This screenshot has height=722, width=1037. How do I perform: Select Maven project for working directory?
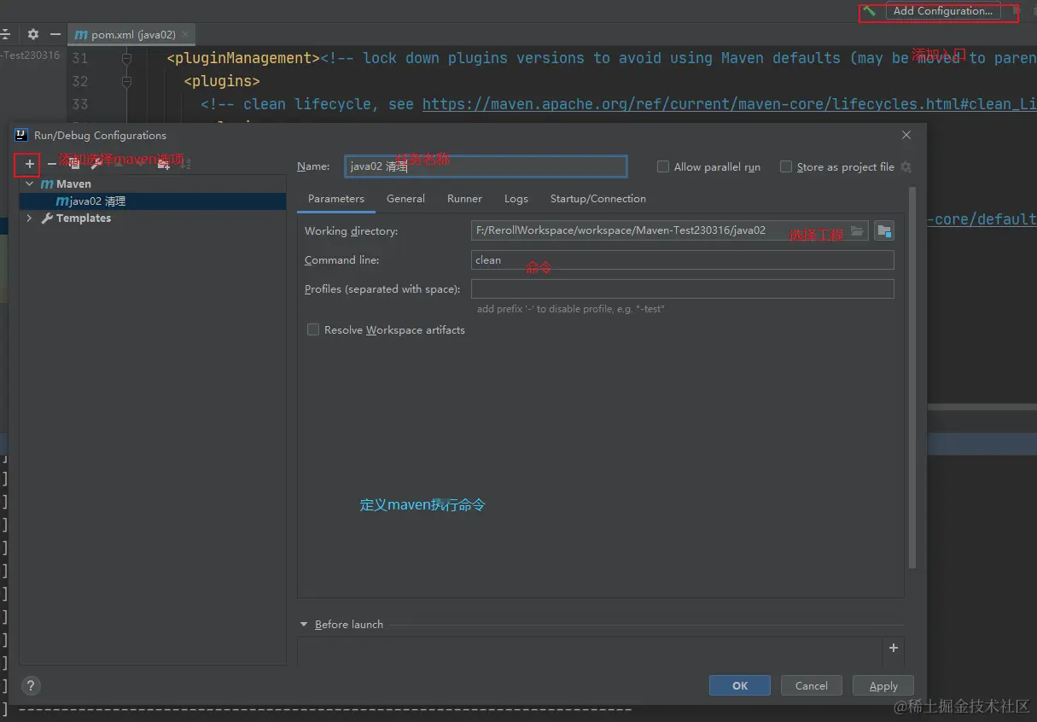point(884,231)
